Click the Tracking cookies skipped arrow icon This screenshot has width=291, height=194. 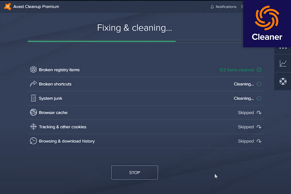259,127
